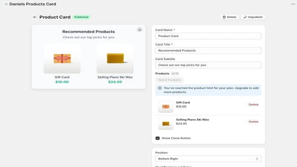Click the $24.95 price in preview card
This screenshot has height=167, width=297.
115,82
